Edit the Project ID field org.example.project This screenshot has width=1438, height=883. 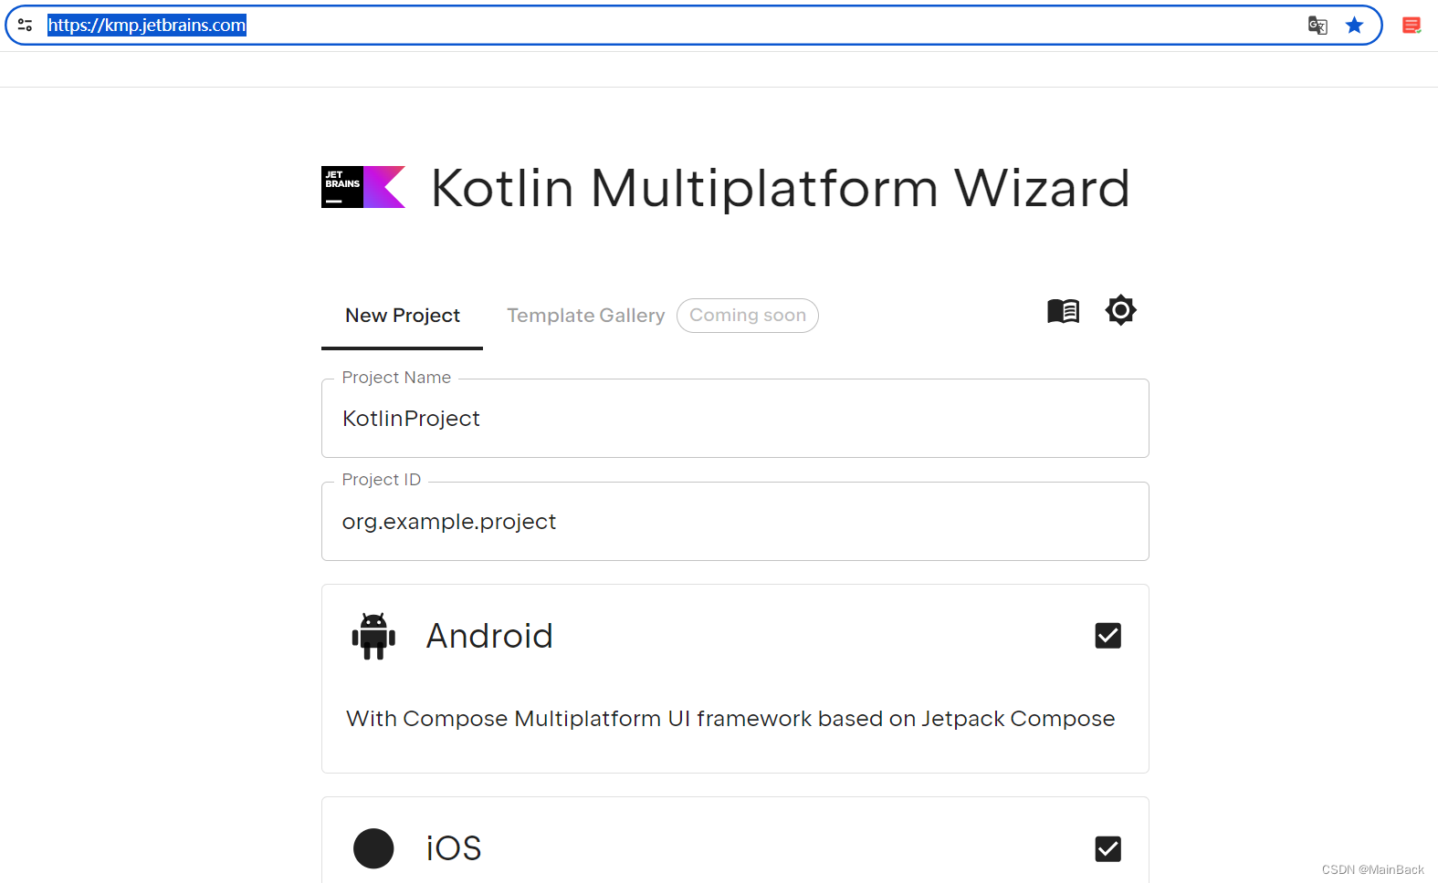735,521
